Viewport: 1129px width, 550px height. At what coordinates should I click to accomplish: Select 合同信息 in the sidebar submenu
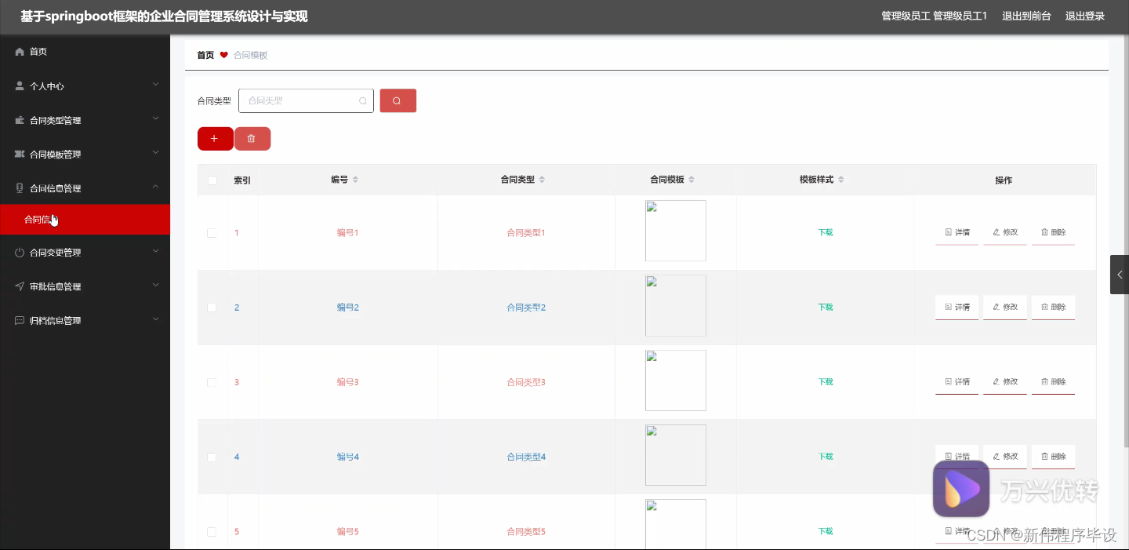pyautogui.click(x=39, y=219)
